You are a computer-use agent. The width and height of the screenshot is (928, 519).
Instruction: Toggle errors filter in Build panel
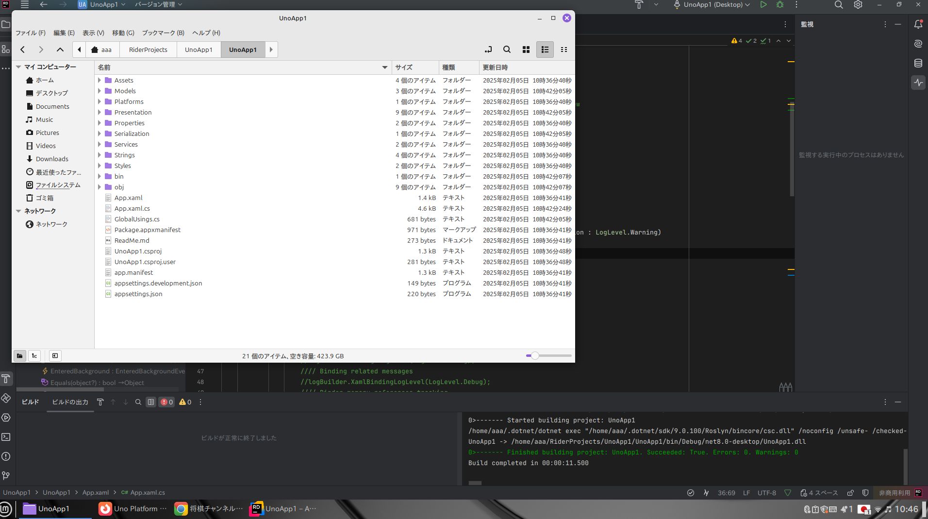point(167,402)
